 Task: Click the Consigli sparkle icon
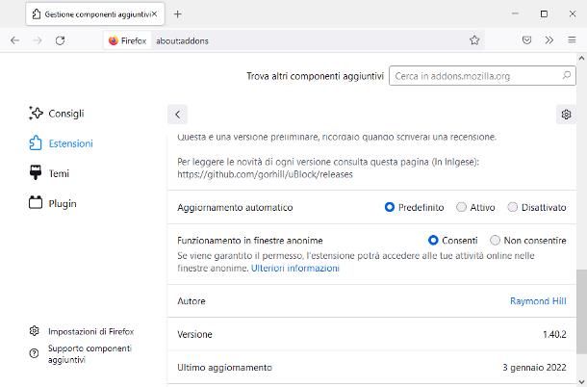36,114
